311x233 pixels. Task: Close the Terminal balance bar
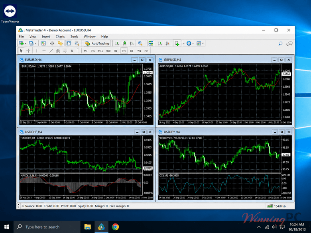coord(18,204)
